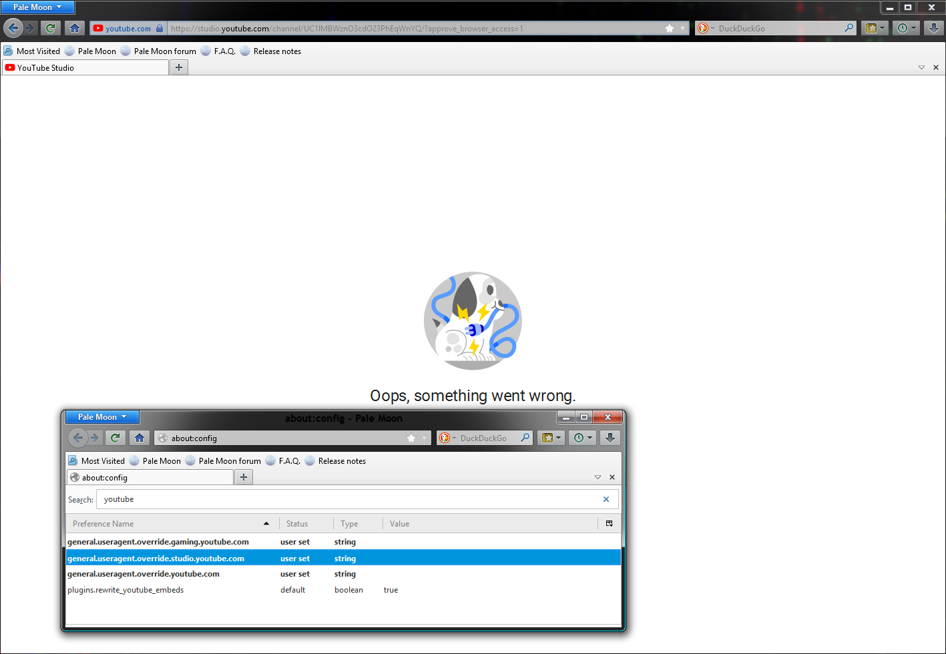Screen dimensions: 946x654
Task: Open the Pale Moon forum bookmark in the about:config window
Action: tap(223, 460)
